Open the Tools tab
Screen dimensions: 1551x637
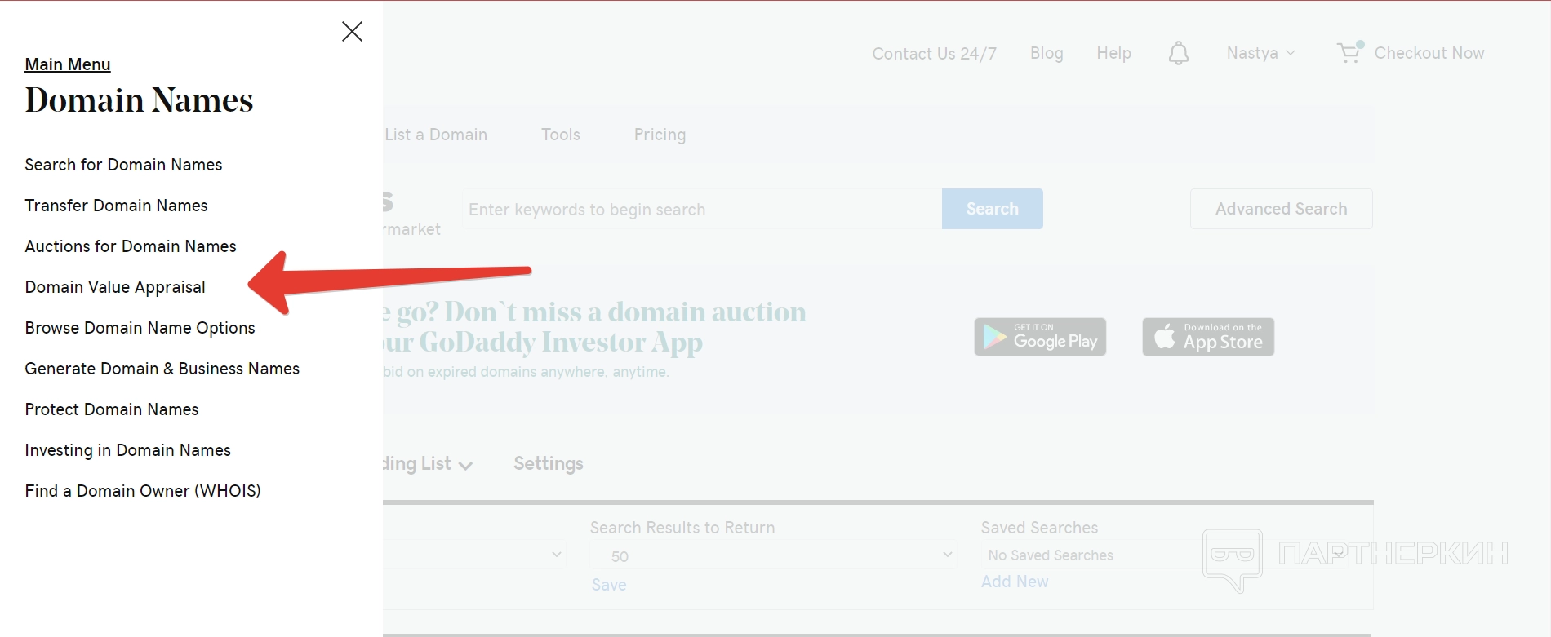coord(561,135)
